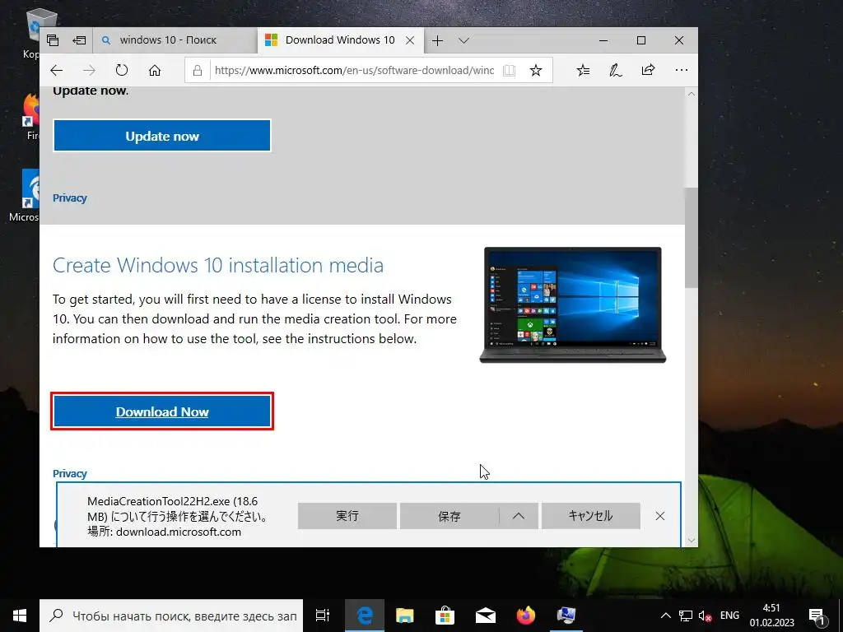Expand tab previews chevron
Screen dimensions: 843x632
point(464,40)
